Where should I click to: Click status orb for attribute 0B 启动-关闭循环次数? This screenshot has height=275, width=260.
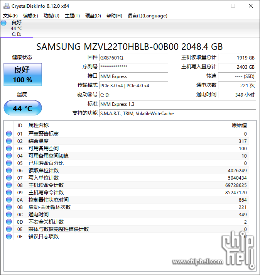click(x=9, y=207)
